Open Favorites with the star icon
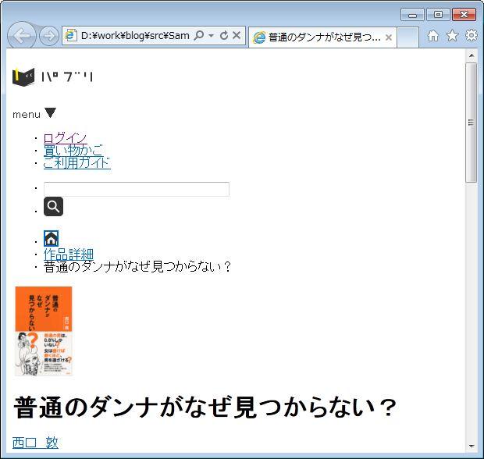The image size is (484, 459). (x=452, y=36)
